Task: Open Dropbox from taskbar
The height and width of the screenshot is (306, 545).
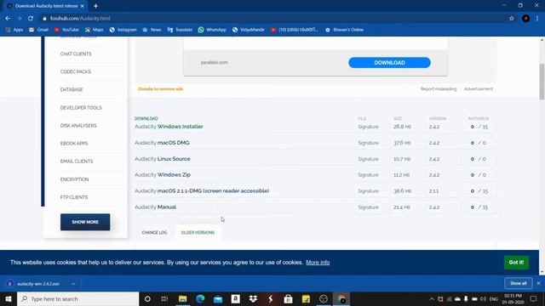Action: pyautogui.click(x=253, y=299)
